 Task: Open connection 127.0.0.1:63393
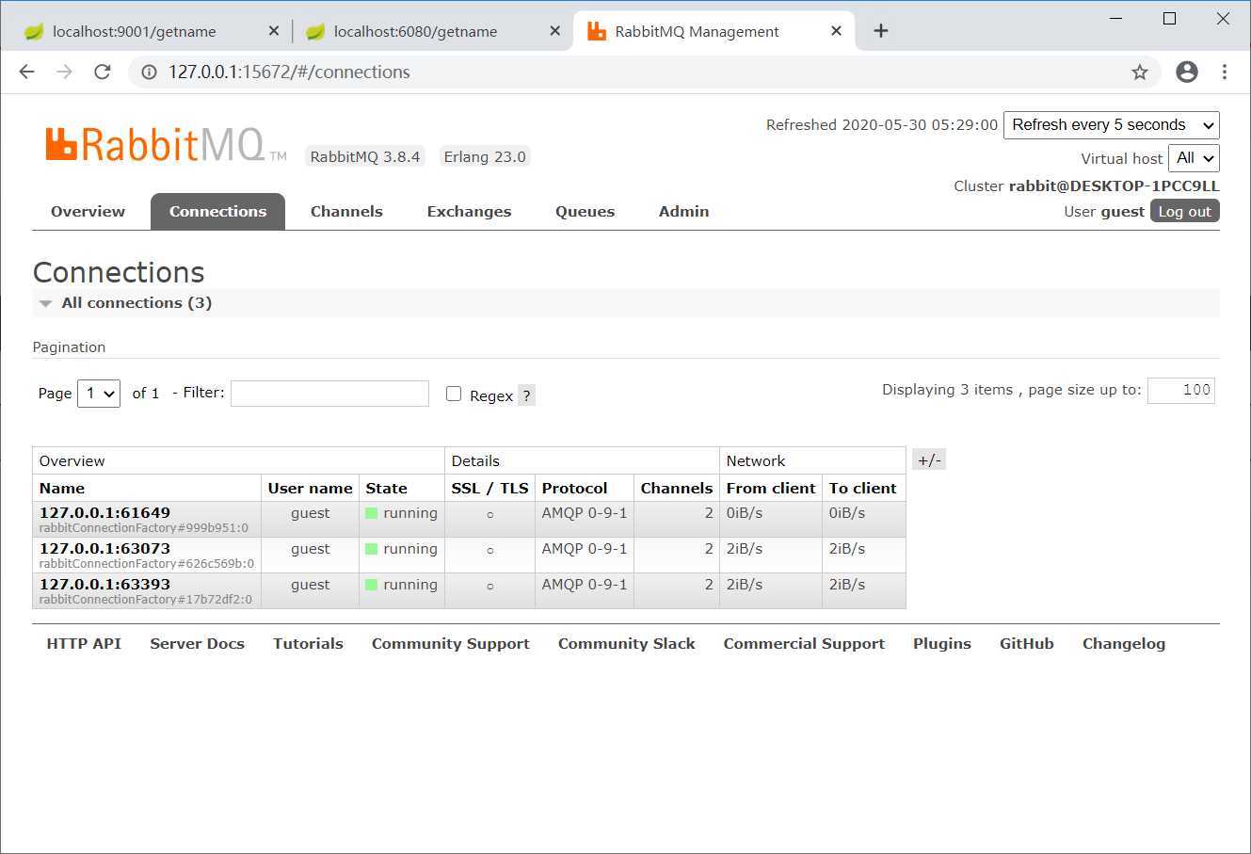coord(104,585)
